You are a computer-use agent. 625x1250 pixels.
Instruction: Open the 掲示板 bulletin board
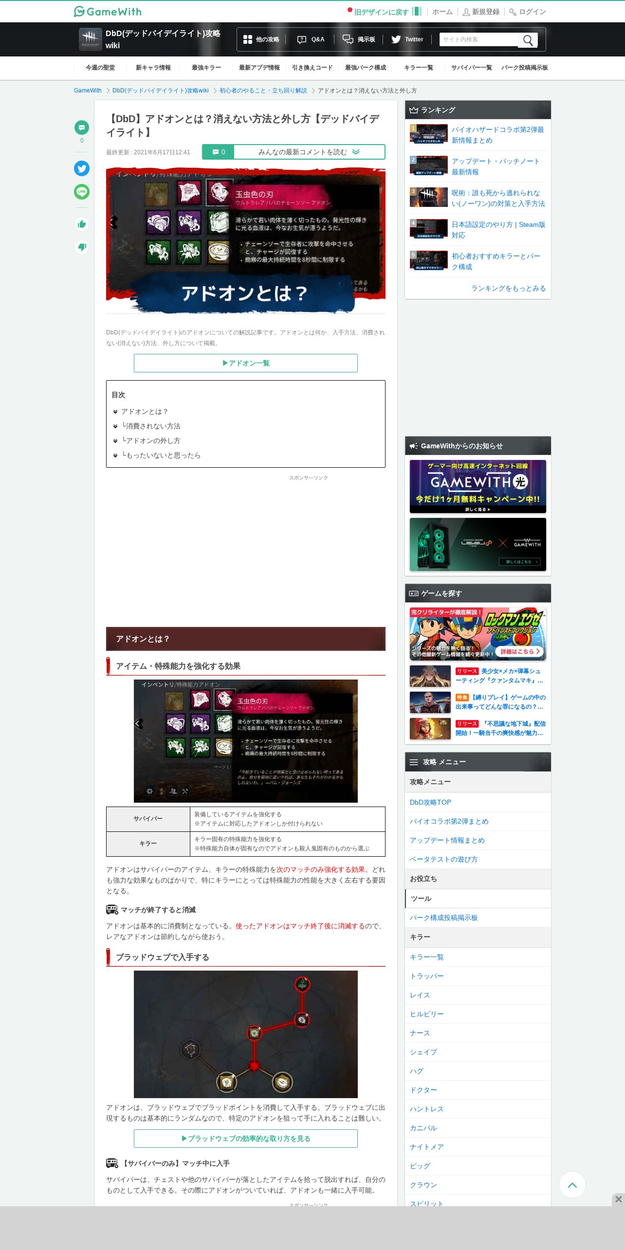(359, 39)
